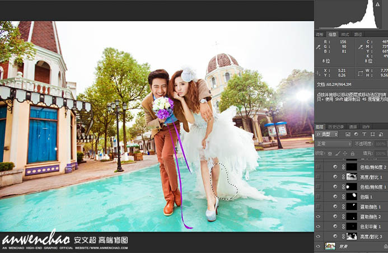Viewport: 388px width, 253px height.
Task: Hide the 背景 layer with its eye icon
Action: (x=319, y=246)
